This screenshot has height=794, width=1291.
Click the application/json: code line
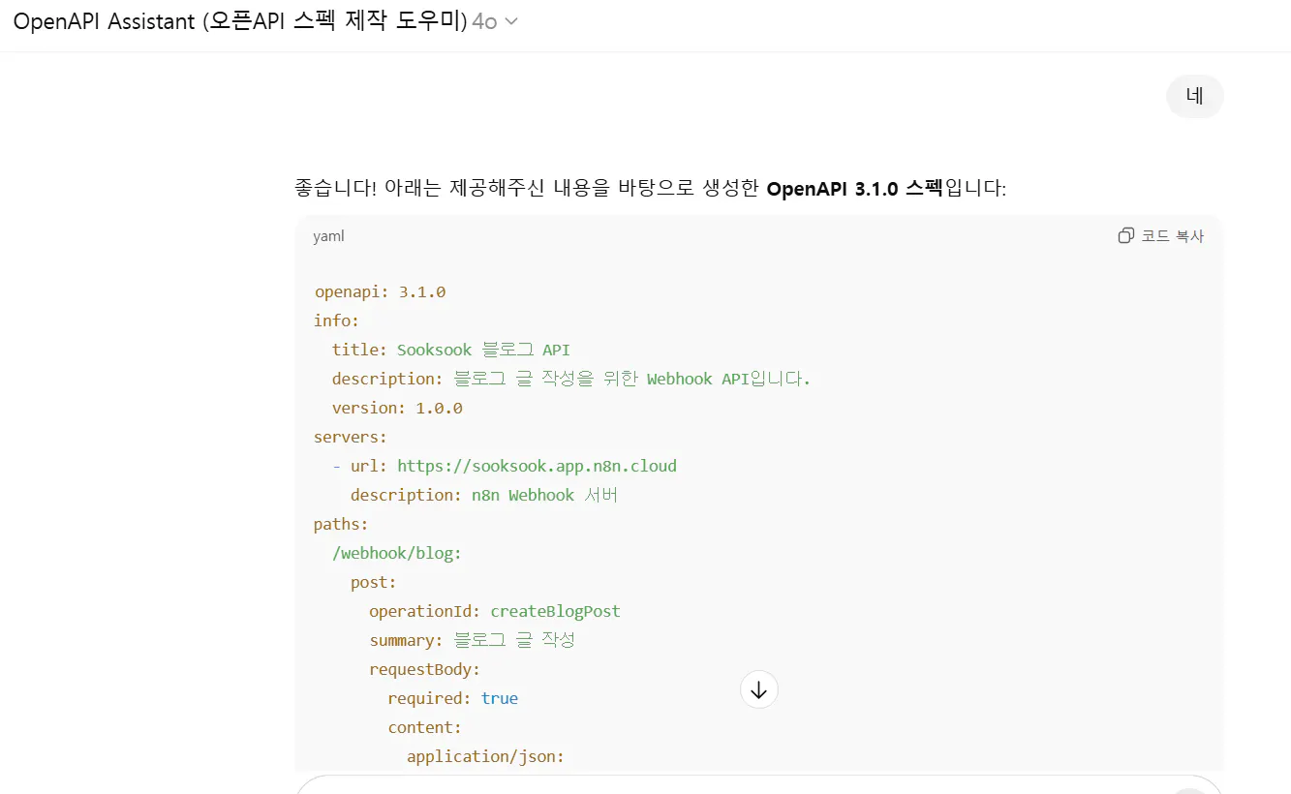tap(485, 756)
